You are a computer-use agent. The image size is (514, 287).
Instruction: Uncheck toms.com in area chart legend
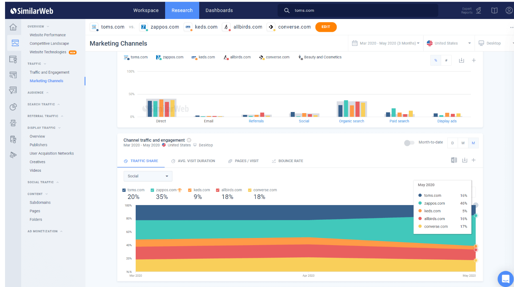pos(124,190)
